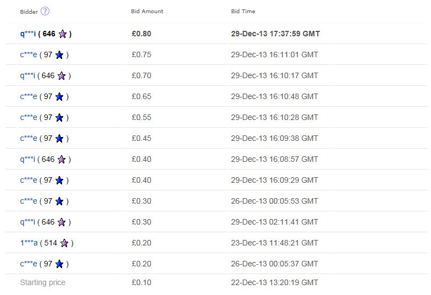Open bidder c***e on the £0.45 bid
The width and height of the screenshot is (431, 295).
click(29, 138)
